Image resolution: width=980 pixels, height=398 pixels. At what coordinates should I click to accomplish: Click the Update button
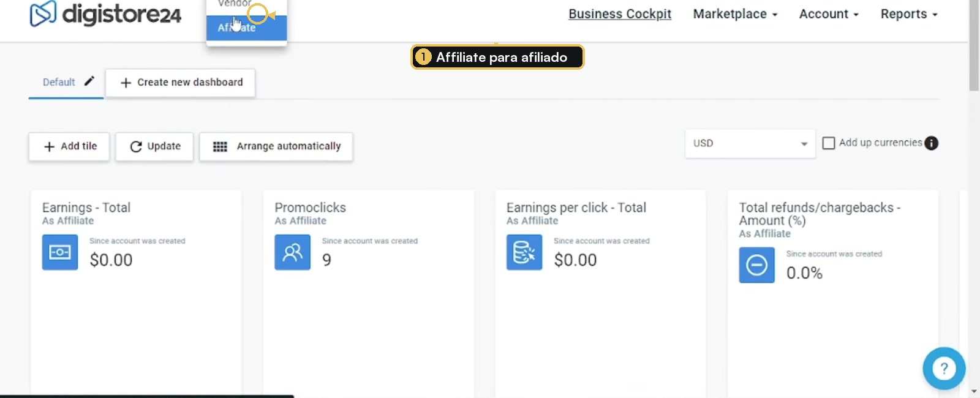pos(154,146)
